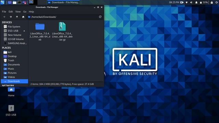Screen dimensions: 219x123
Task: Select Downloads in the Places sidebar
Action: [14, 81]
